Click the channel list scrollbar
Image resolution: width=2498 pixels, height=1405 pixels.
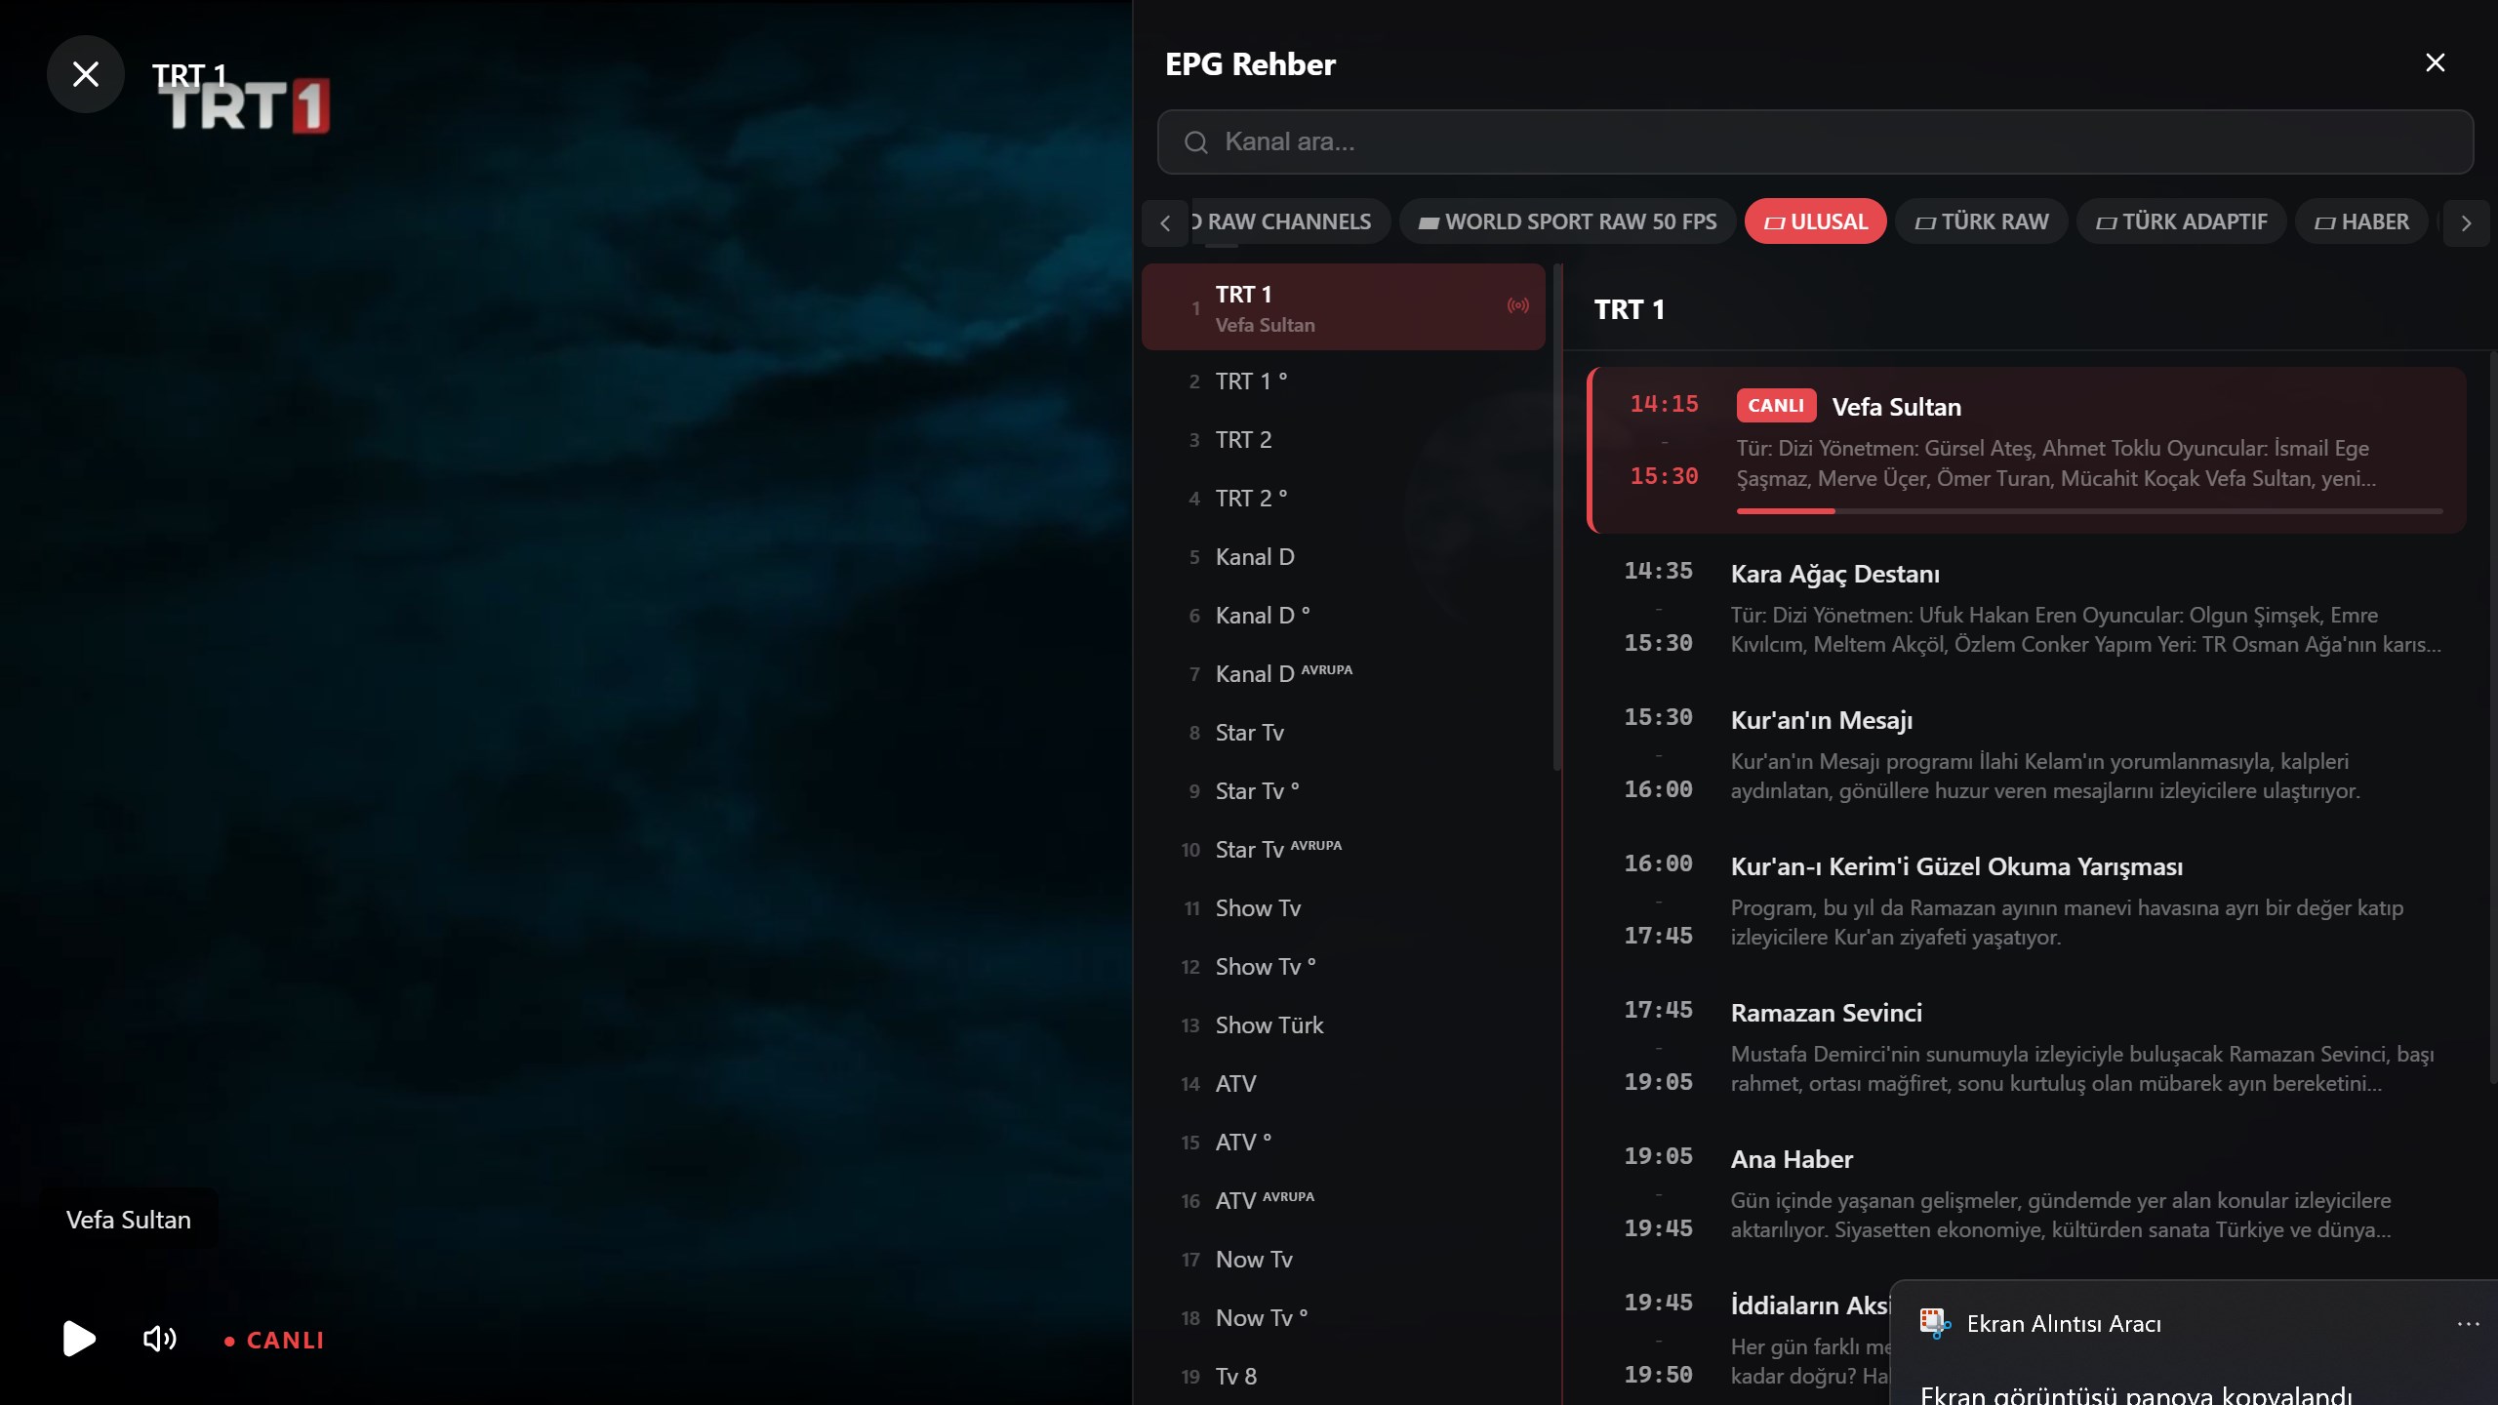pyautogui.click(x=1557, y=517)
